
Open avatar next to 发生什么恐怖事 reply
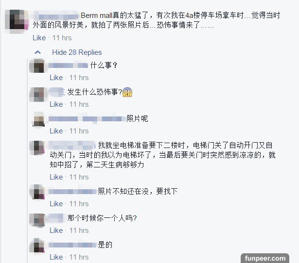37,95
